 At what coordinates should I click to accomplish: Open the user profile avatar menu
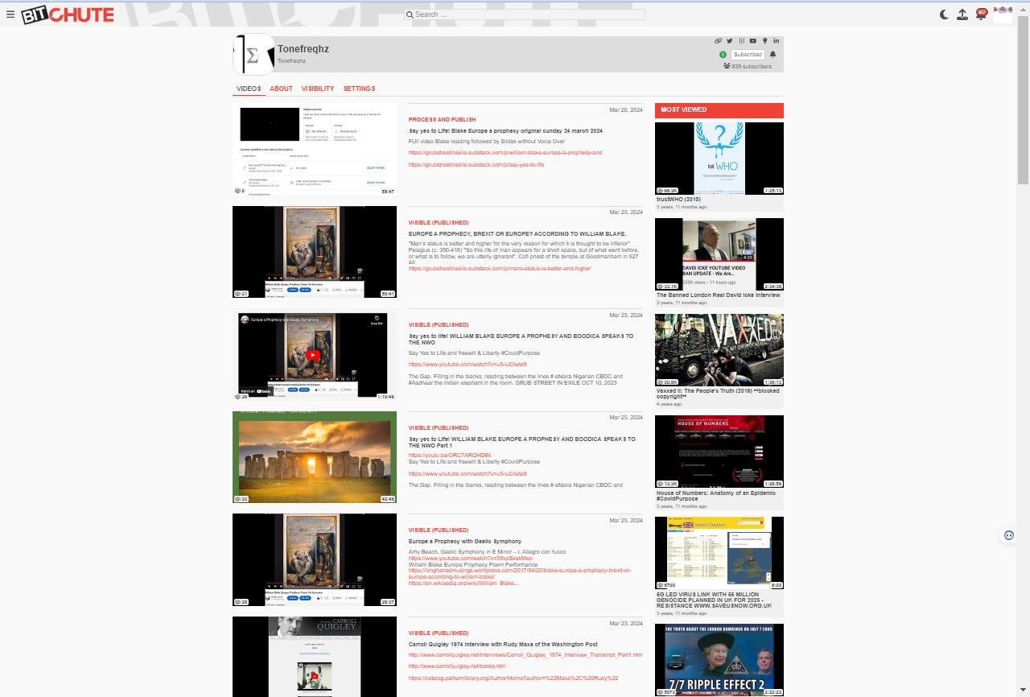(1003, 14)
